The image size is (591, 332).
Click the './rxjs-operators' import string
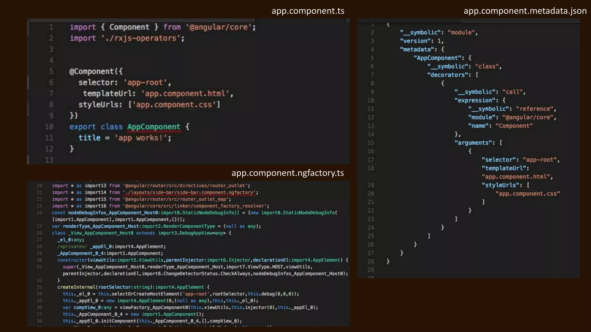point(141,38)
